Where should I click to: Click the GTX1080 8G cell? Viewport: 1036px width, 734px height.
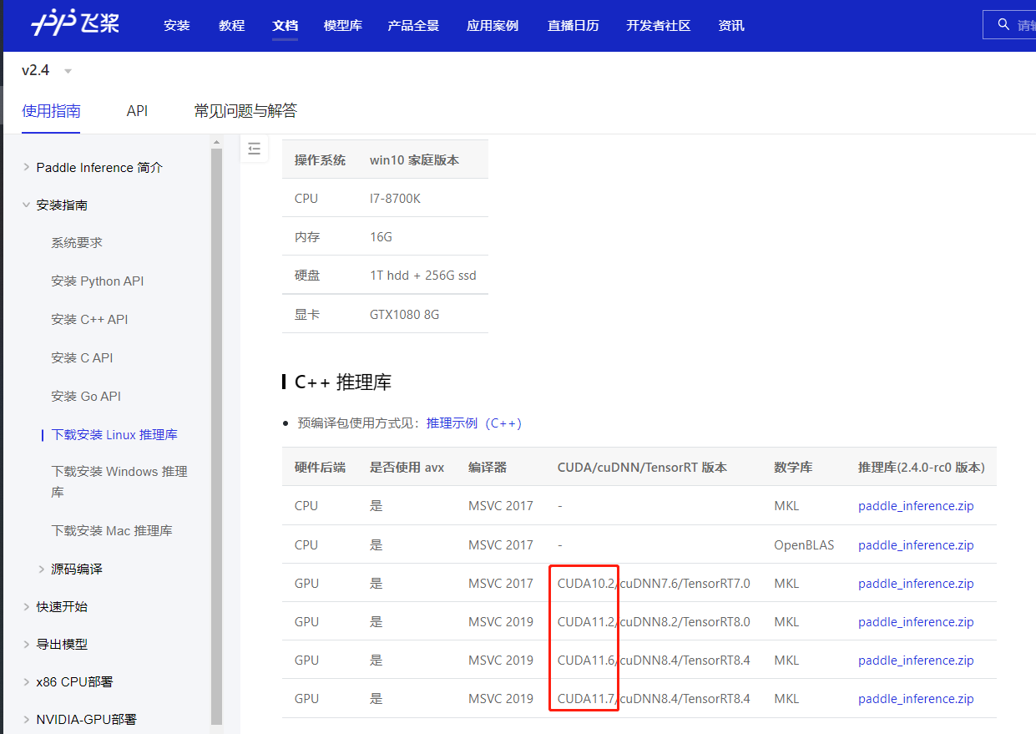click(x=404, y=315)
